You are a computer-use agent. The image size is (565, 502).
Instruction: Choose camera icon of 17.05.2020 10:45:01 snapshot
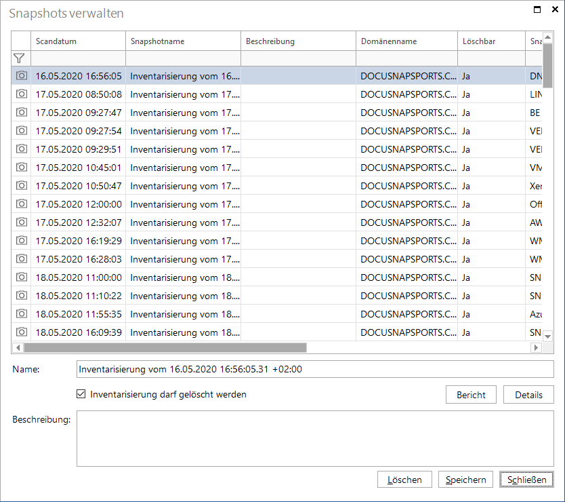(21, 167)
